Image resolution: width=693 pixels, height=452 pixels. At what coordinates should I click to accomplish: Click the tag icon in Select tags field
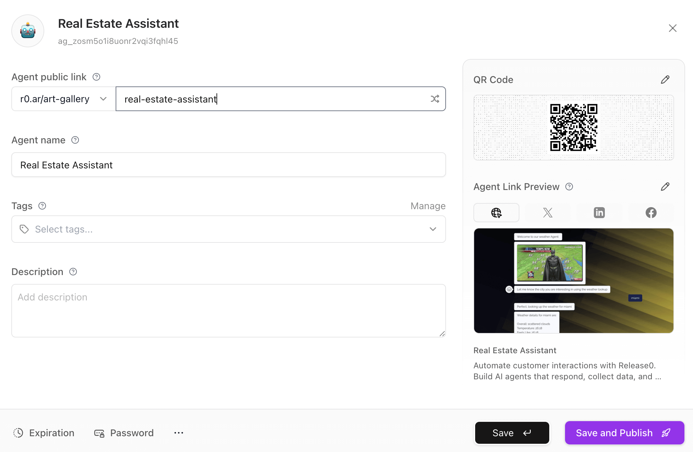click(x=24, y=229)
